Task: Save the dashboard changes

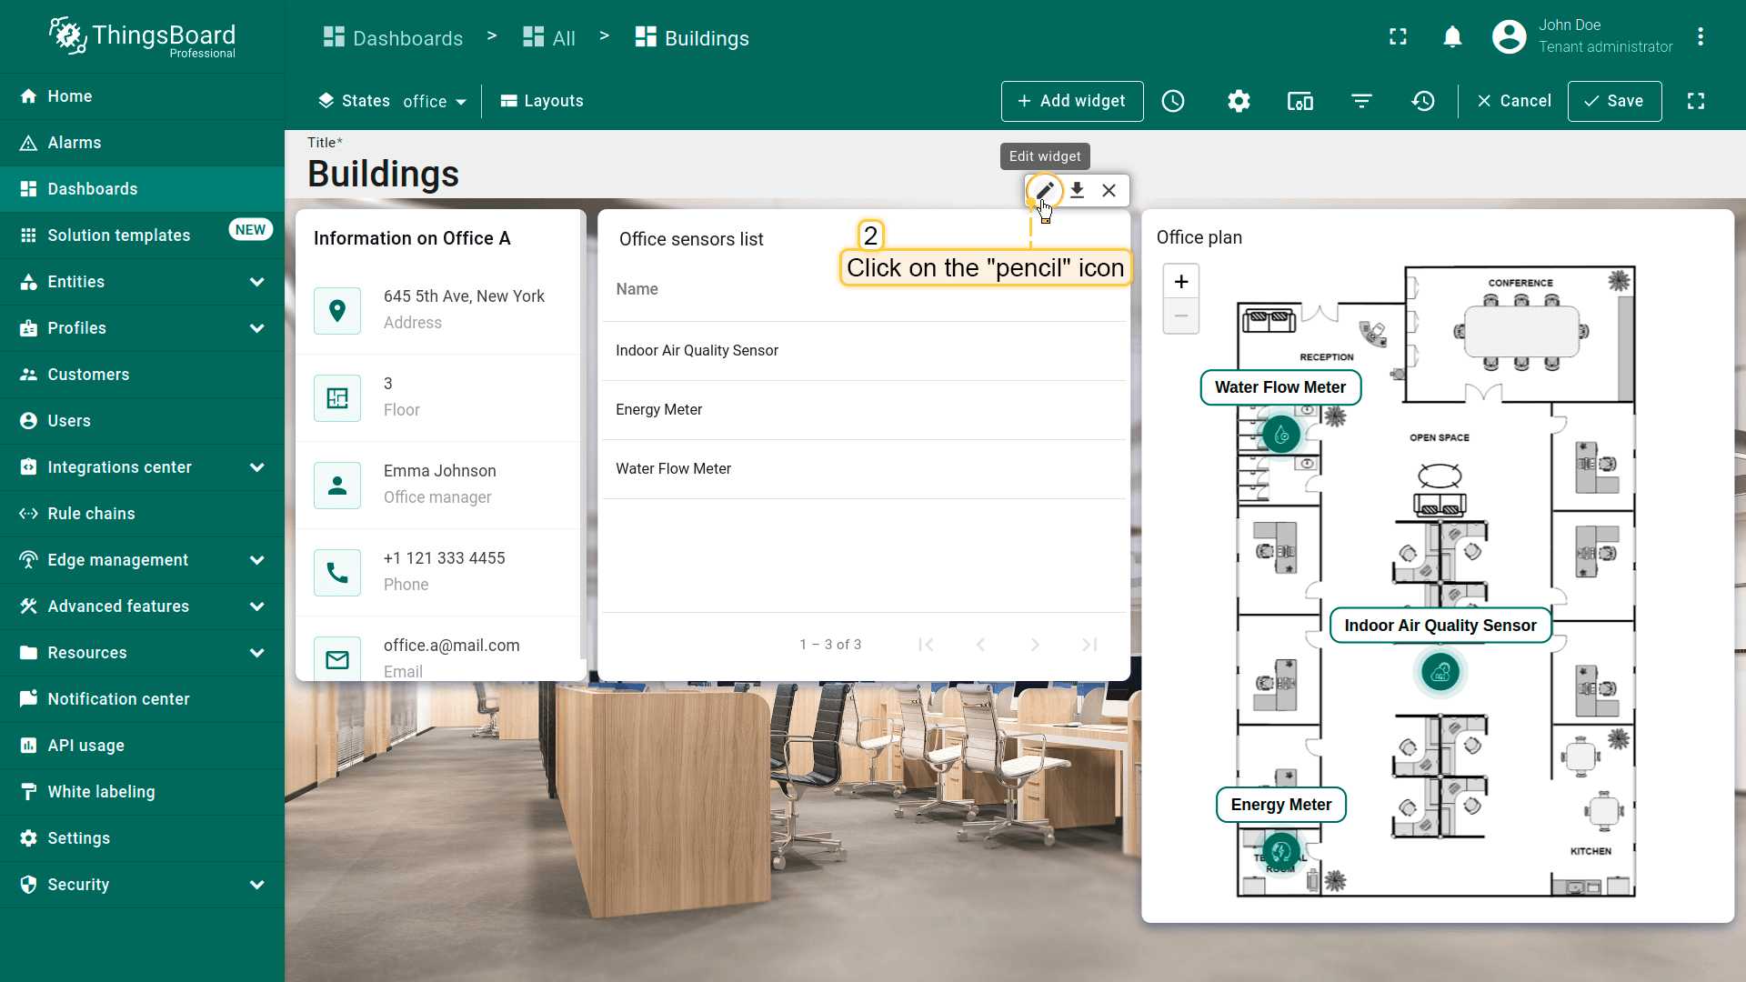Action: [x=1614, y=101]
